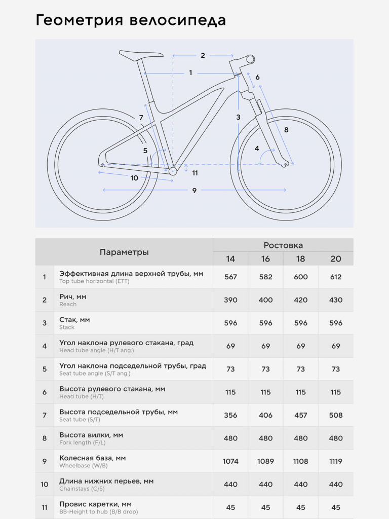Click the Провис каретки, мм row label
This screenshot has height=519, width=389.
point(95,504)
